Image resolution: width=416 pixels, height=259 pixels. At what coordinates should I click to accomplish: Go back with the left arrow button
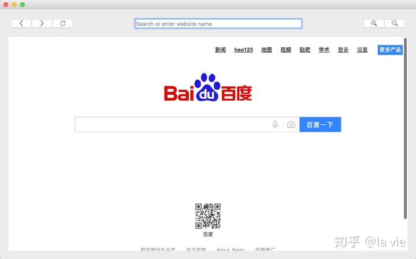point(21,23)
